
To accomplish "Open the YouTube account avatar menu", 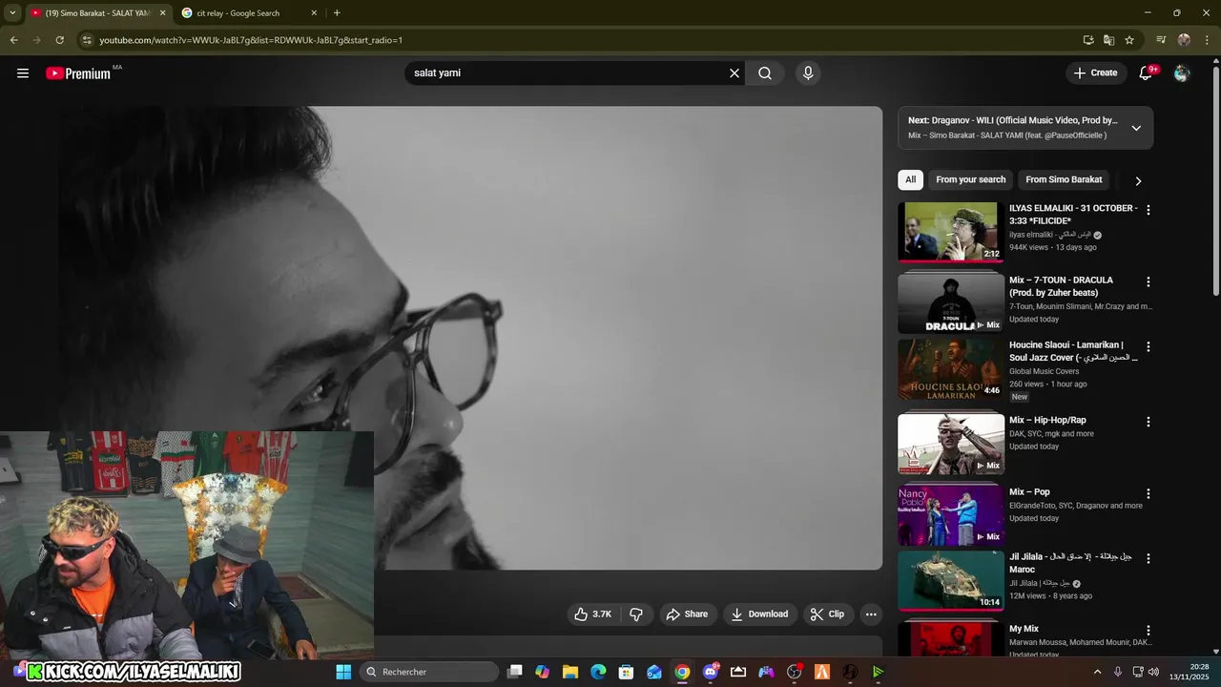I will (x=1182, y=73).
